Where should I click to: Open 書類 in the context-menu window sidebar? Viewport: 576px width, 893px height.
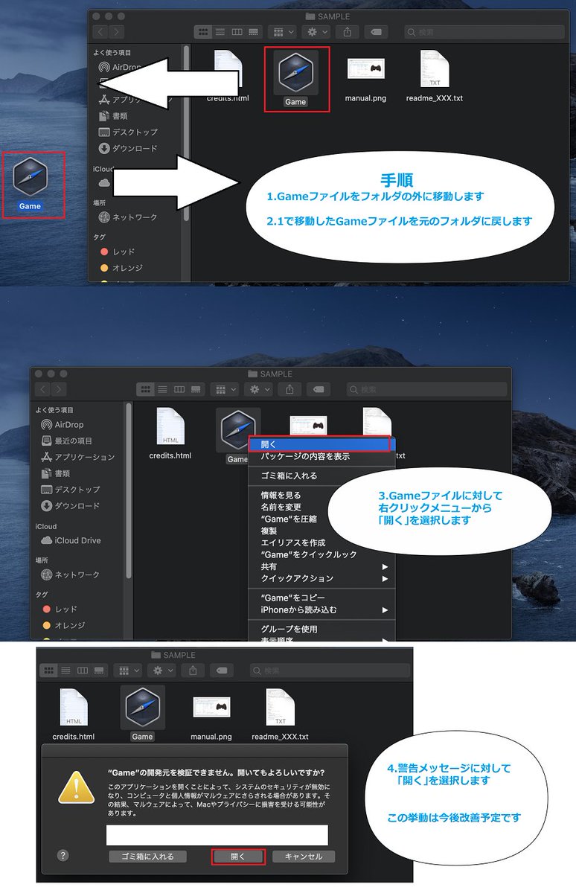coord(55,473)
